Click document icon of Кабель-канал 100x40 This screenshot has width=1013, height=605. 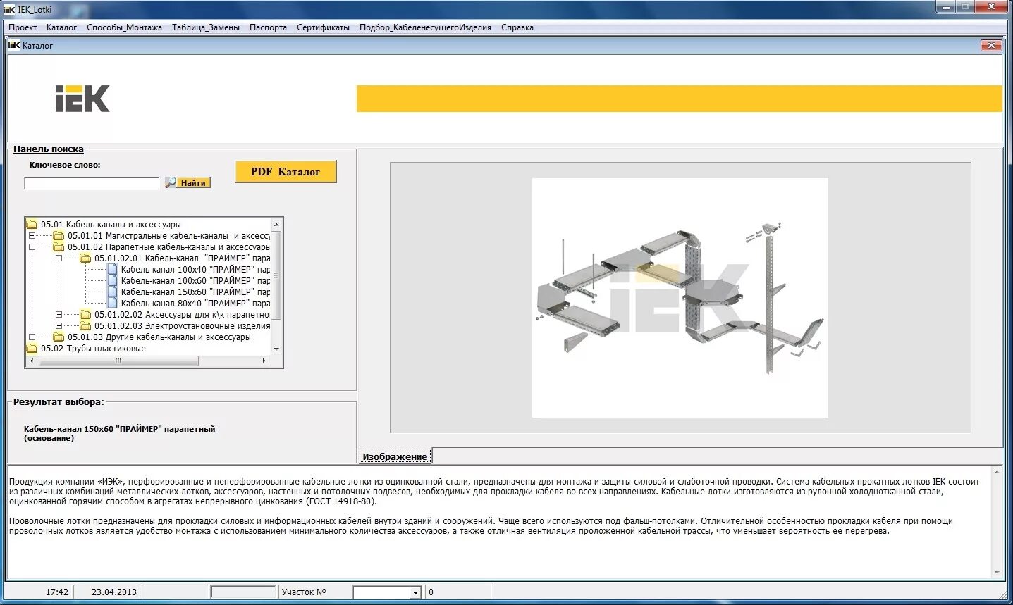click(112, 270)
